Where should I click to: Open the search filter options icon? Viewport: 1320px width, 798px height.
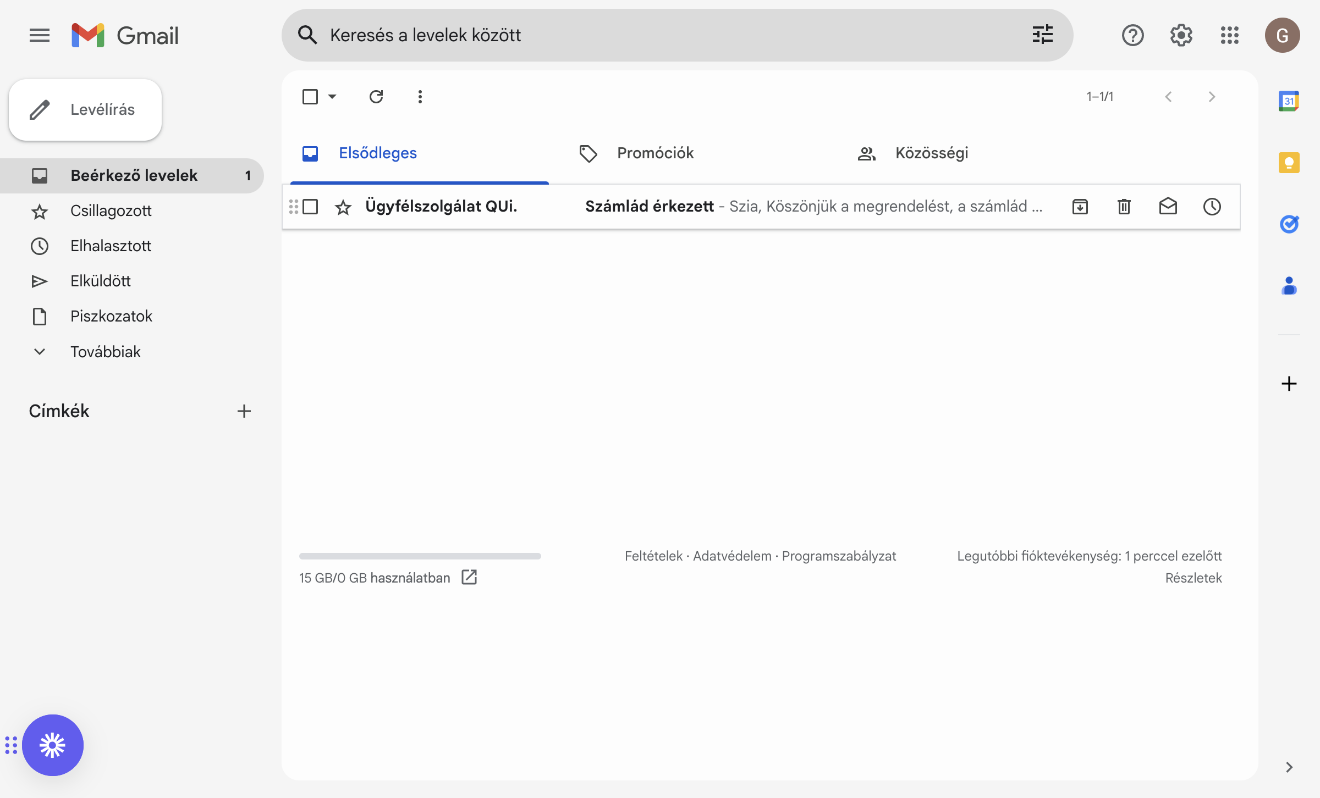pos(1042,35)
